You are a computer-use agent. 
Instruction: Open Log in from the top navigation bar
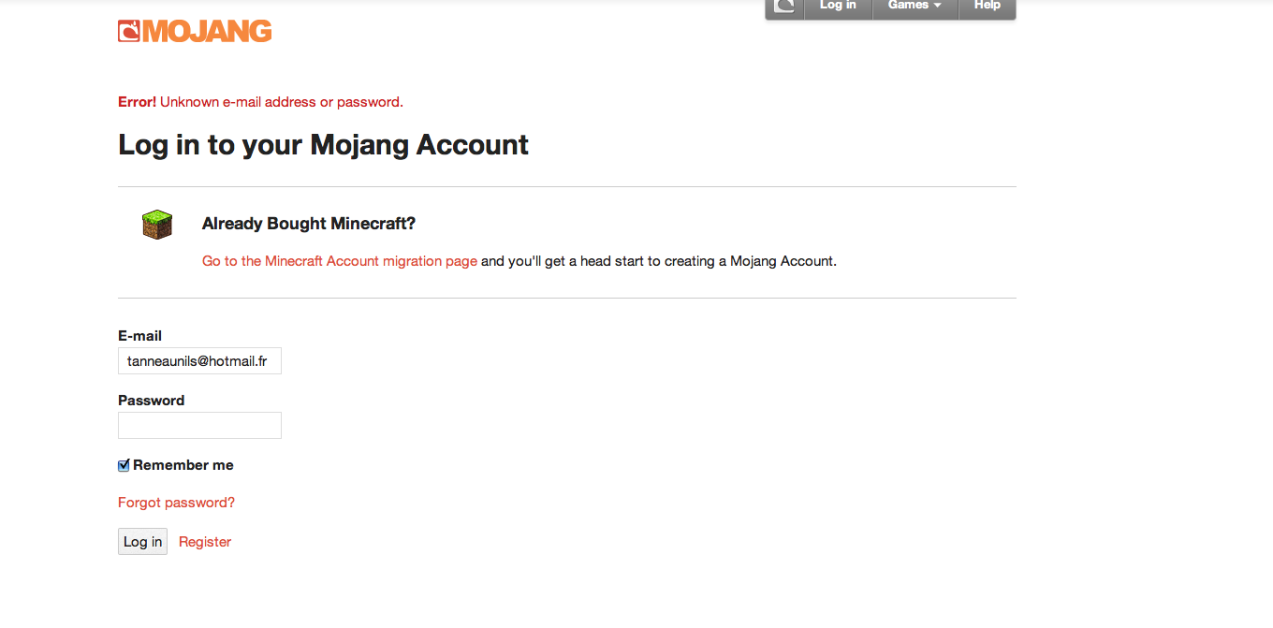(x=838, y=7)
